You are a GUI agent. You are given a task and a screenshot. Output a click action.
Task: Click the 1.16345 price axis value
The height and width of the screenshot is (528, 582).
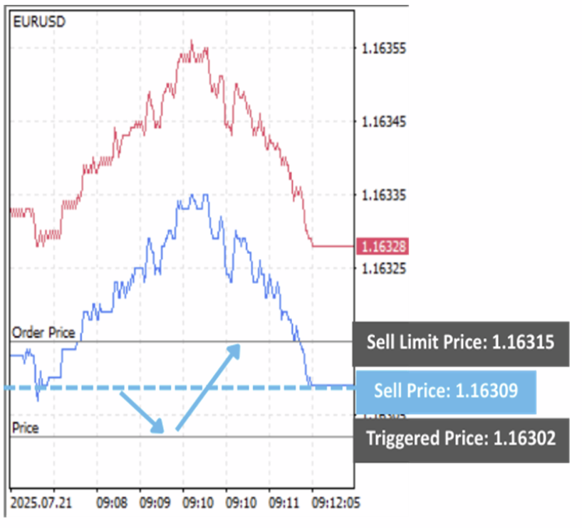pyautogui.click(x=383, y=122)
